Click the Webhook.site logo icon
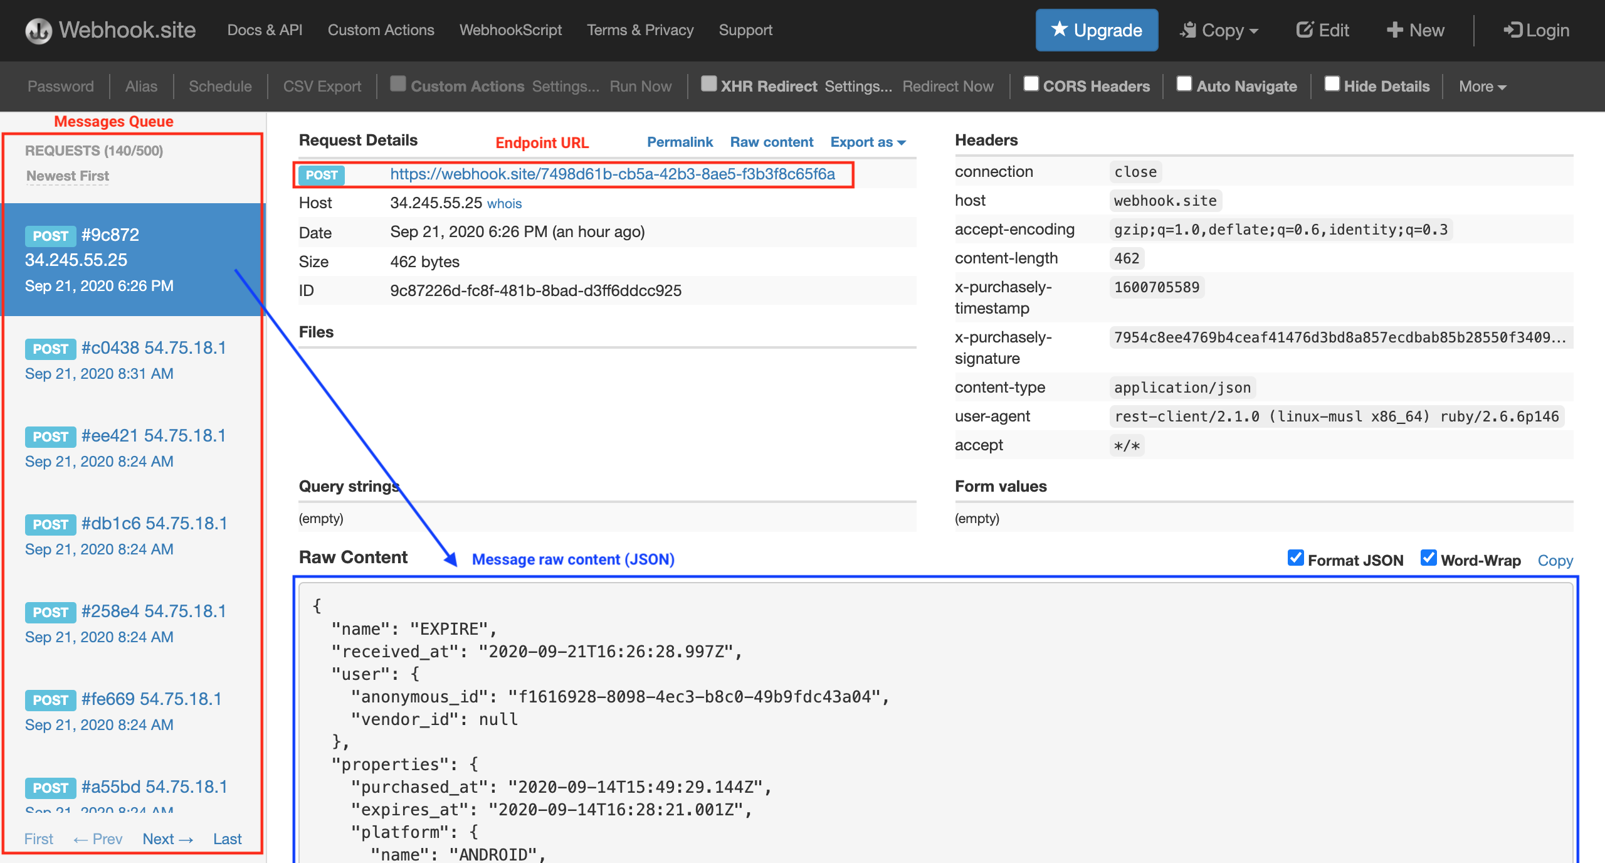The image size is (1605, 863). (38, 30)
